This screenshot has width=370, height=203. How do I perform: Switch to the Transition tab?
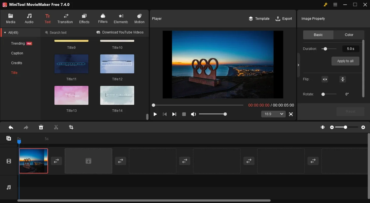point(65,19)
